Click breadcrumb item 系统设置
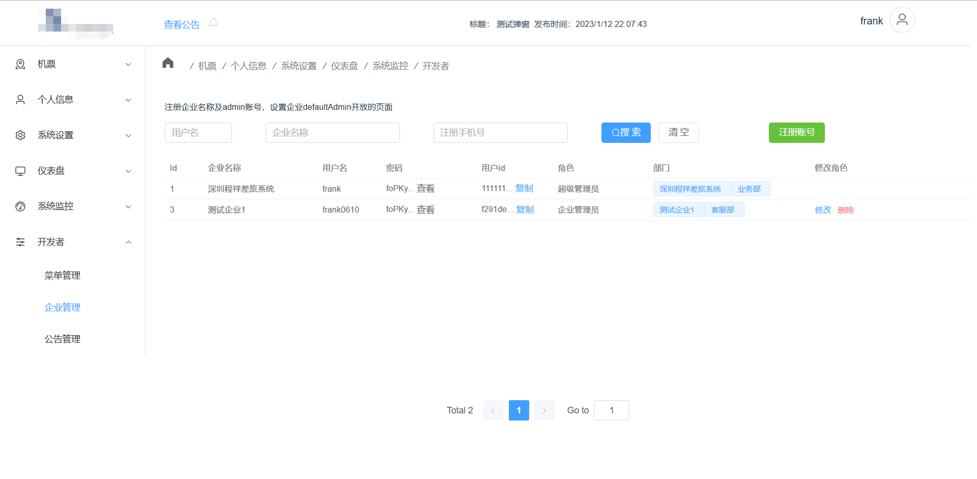Viewport: 977px width, 479px height. click(299, 66)
